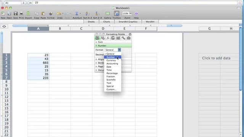Choose Date from the format list
The height and width of the screenshot is (137, 244).
113,67
